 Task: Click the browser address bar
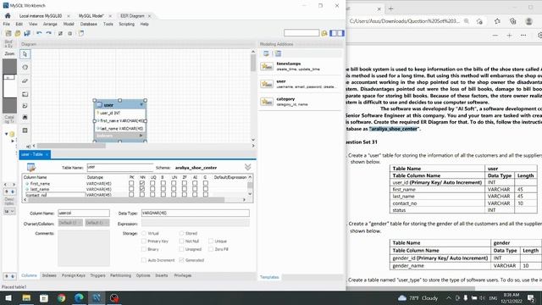[405, 21]
